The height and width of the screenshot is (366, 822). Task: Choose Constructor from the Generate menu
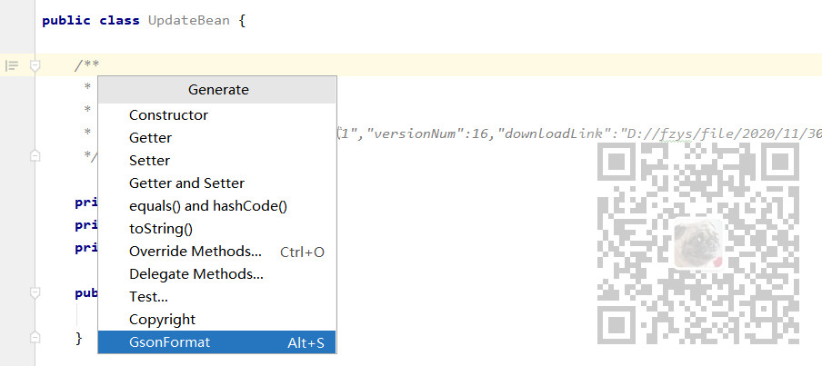point(168,115)
